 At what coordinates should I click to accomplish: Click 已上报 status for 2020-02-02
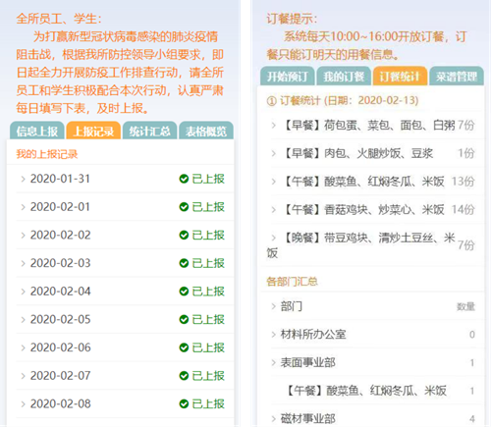208,235
